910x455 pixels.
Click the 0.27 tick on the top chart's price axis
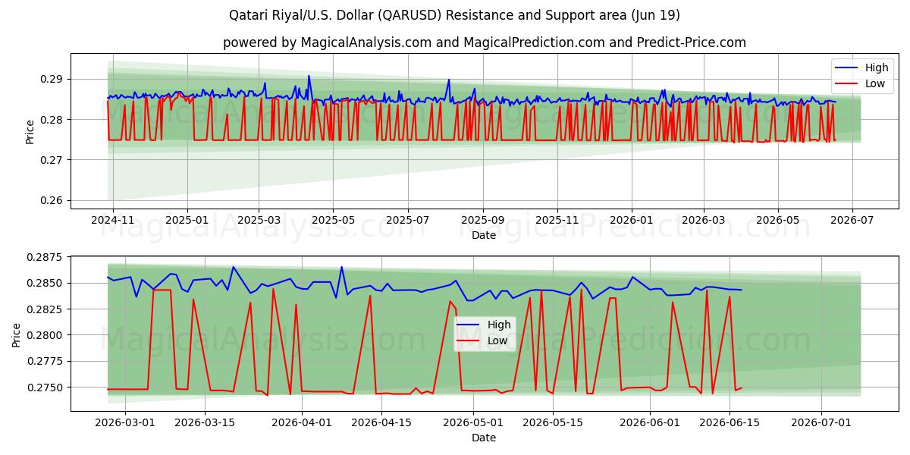pyautogui.click(x=53, y=160)
